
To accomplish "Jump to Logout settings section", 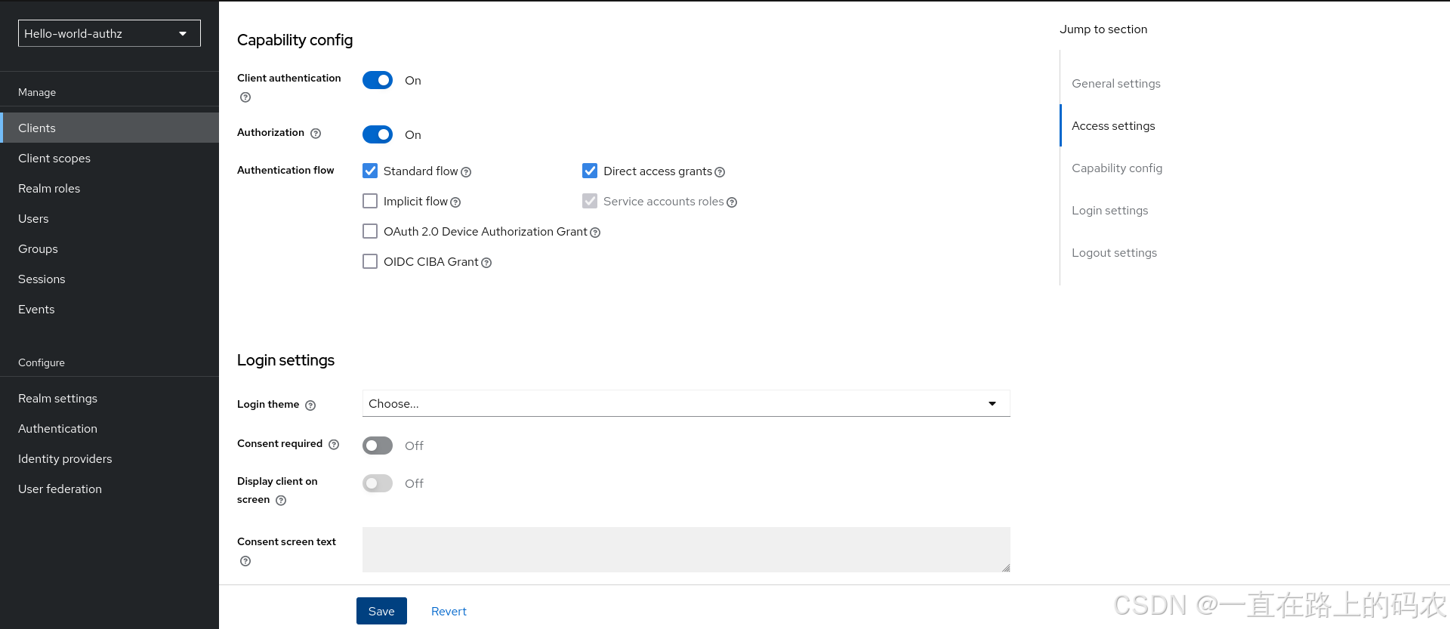I will 1115,252.
